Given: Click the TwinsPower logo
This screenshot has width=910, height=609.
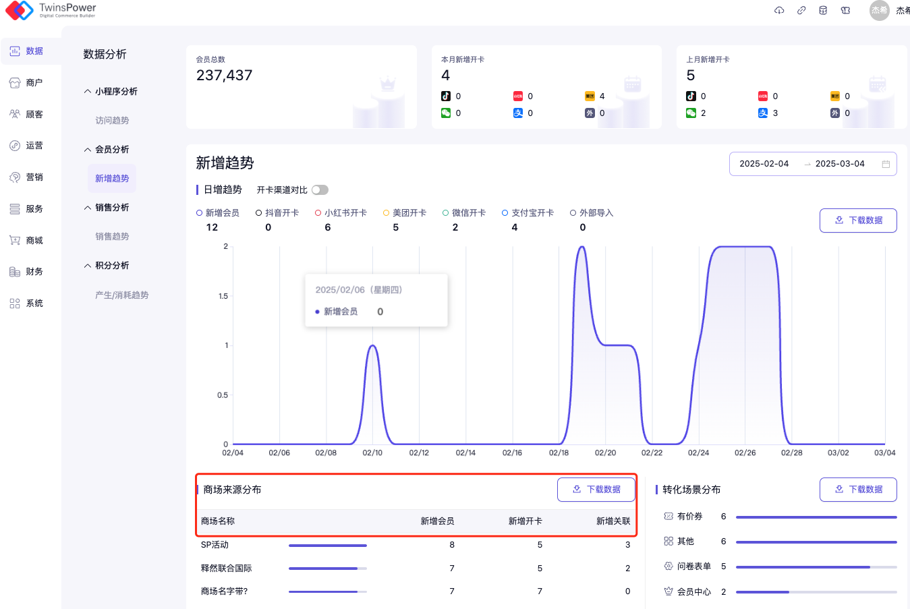Looking at the screenshot, I should (51, 10).
